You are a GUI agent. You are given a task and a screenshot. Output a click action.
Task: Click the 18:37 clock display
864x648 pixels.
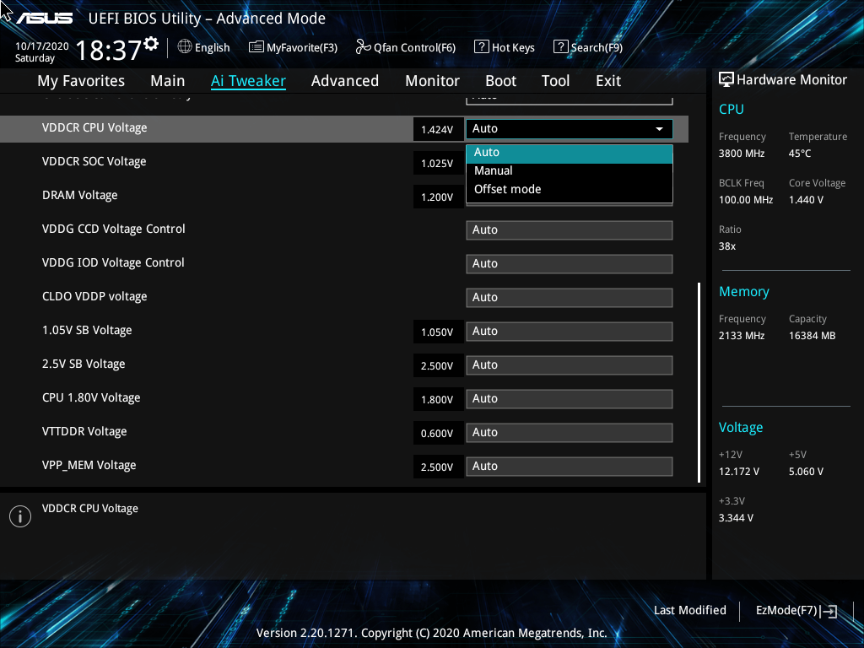109,50
